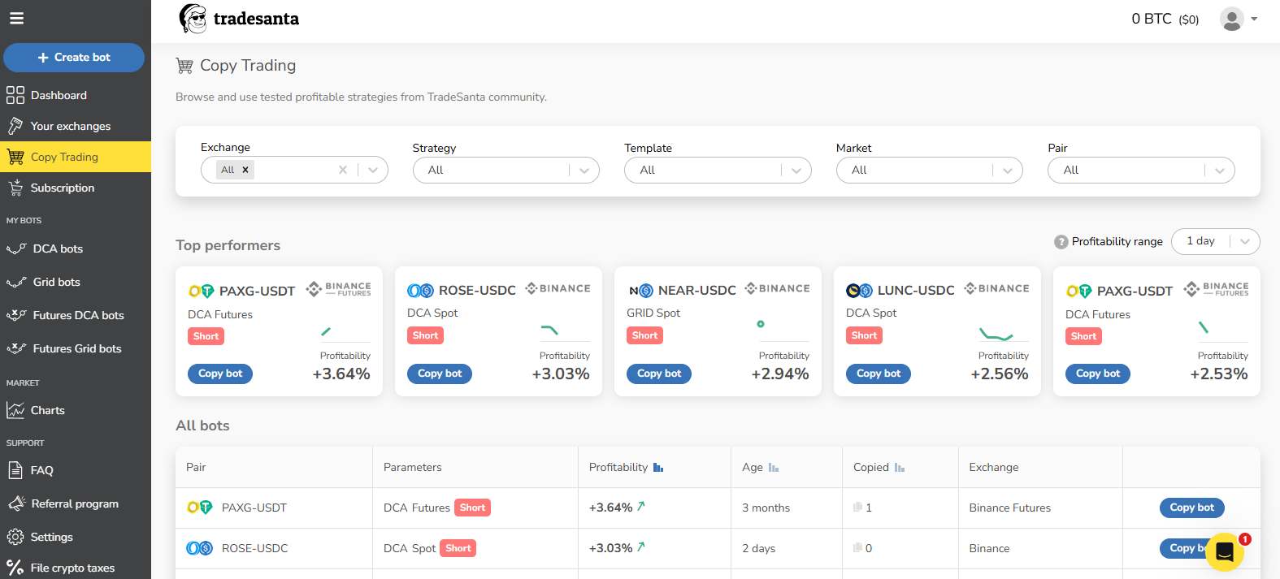Sort by Age column icon
Image resolution: width=1280 pixels, height=579 pixels.
(774, 467)
